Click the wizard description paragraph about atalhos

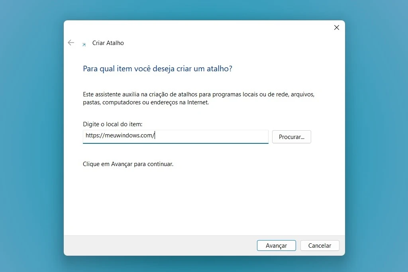198,98
